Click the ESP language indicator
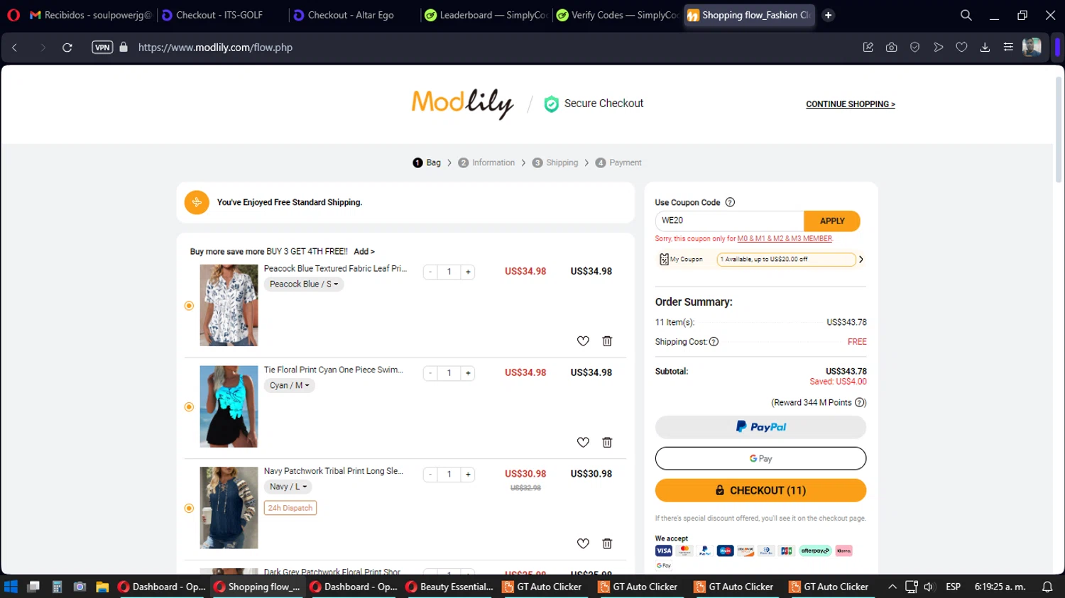The width and height of the screenshot is (1065, 598). coord(953,587)
